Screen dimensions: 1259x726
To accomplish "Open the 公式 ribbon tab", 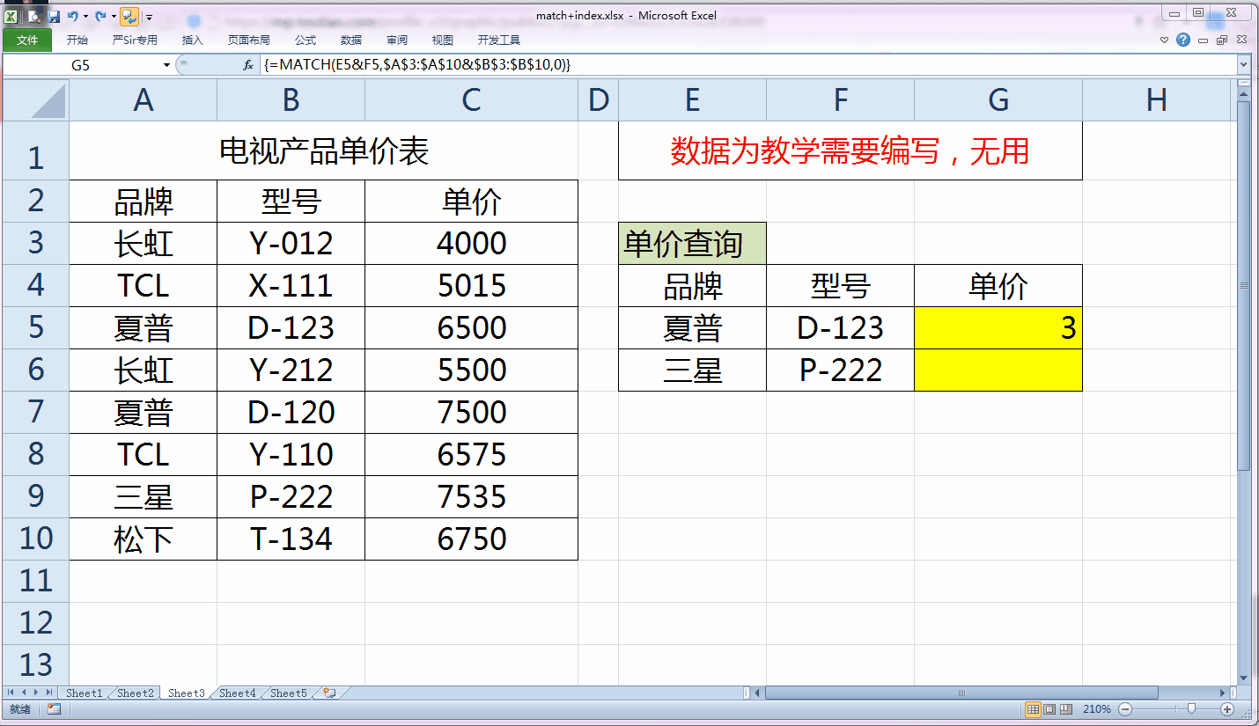I will tap(305, 40).
